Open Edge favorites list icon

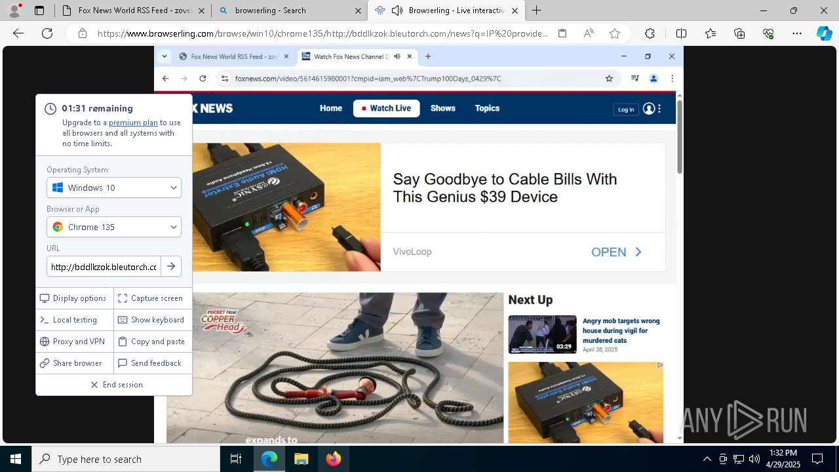(x=711, y=33)
